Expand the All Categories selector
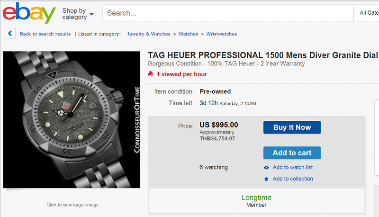 tap(366, 13)
